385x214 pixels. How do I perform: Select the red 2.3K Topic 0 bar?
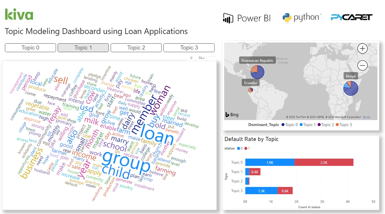tap(324, 162)
